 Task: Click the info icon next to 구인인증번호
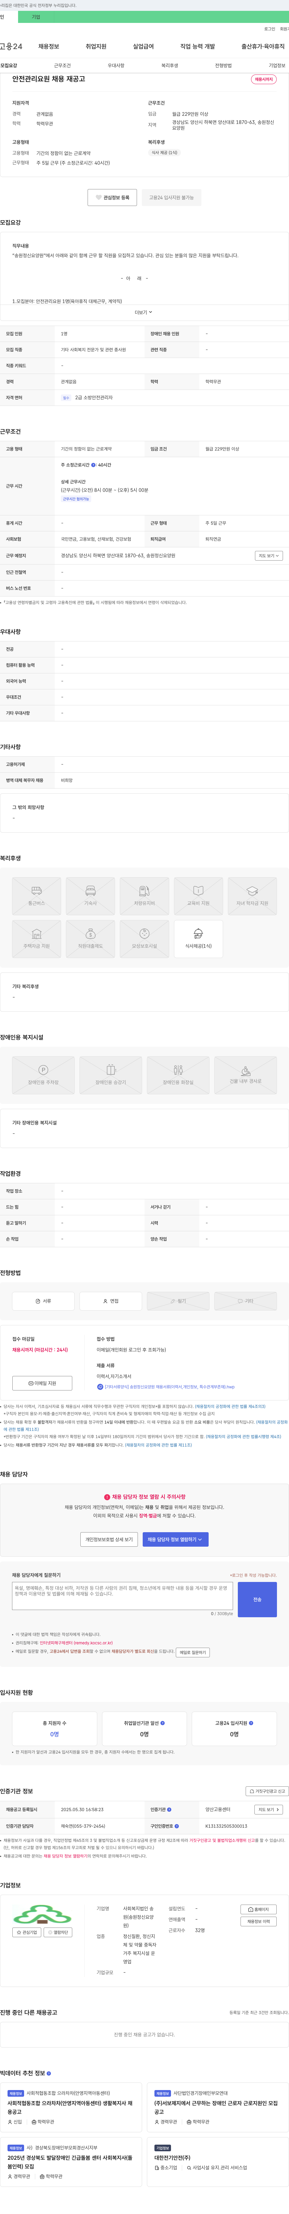click(177, 1827)
